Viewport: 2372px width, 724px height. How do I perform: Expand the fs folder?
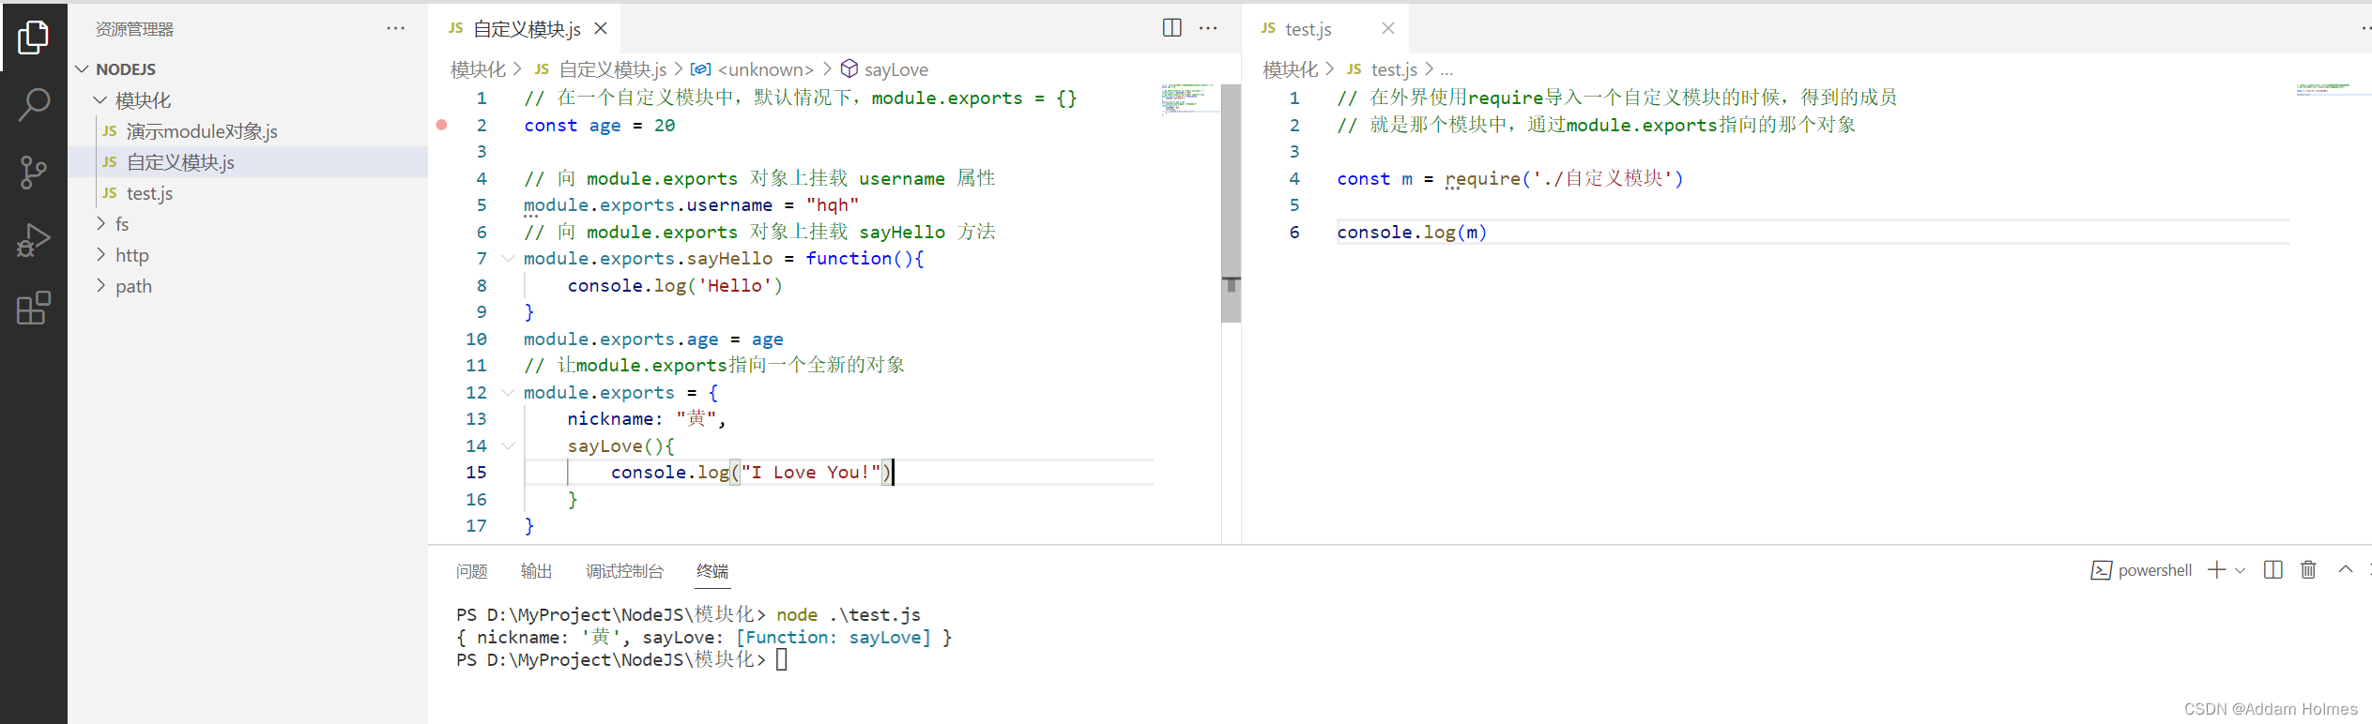point(100,224)
